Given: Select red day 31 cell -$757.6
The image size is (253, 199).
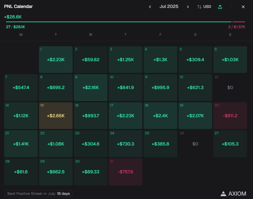Looking at the screenshot, I should [x=126, y=172].
